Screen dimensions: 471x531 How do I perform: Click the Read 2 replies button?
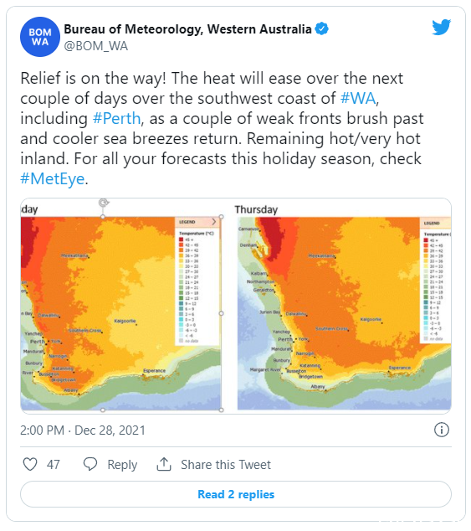236,494
